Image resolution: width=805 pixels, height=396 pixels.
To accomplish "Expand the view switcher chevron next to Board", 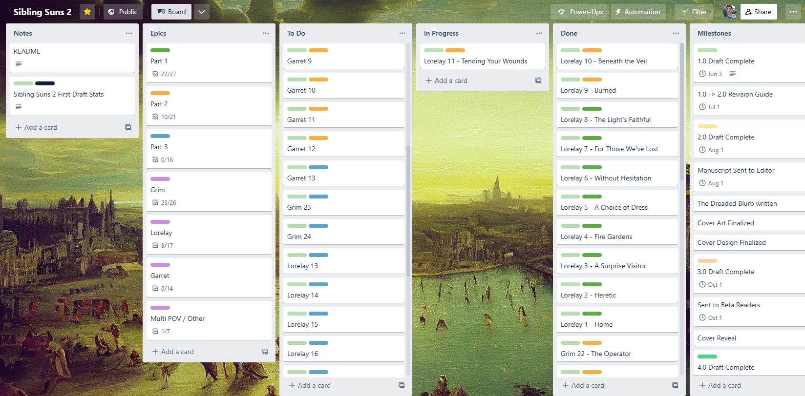I will tap(202, 12).
